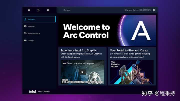Select the Drivers sidebar item
The image size is (180, 101).
[x=39, y=19]
